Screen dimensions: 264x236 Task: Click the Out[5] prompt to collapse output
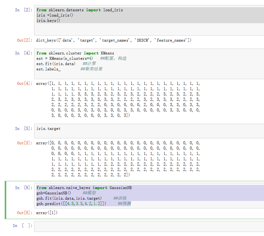pos(24,143)
